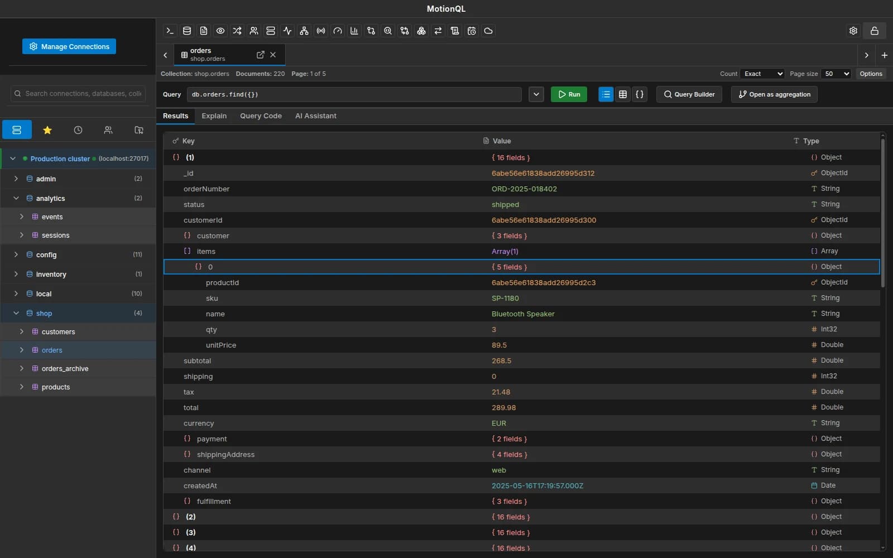Open the sidebar users tab icon

tap(108, 130)
